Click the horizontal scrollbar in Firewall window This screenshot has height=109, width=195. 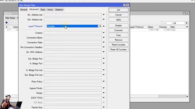click(172, 96)
